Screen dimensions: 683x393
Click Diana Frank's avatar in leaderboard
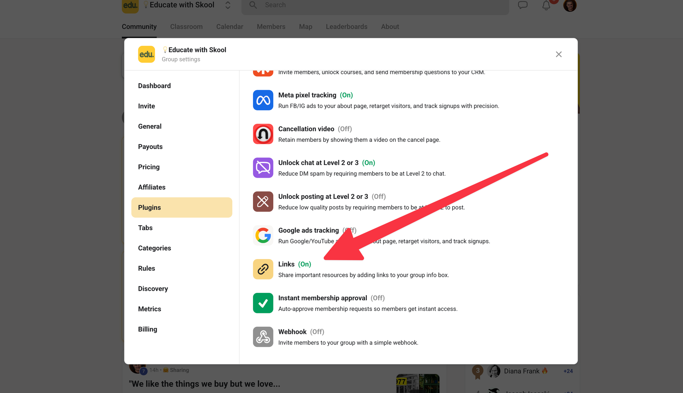493,371
